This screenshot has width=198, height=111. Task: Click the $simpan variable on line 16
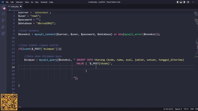(29, 60)
